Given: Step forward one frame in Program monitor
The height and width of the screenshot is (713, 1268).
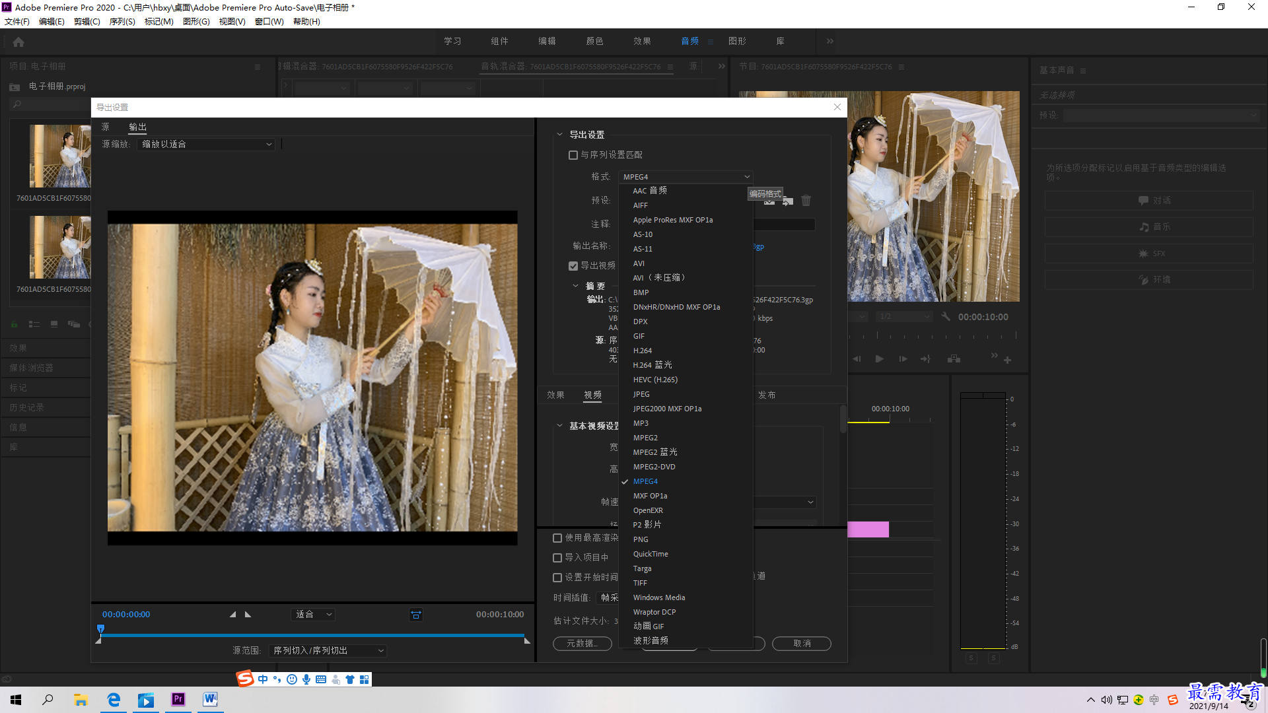Looking at the screenshot, I should (x=903, y=358).
